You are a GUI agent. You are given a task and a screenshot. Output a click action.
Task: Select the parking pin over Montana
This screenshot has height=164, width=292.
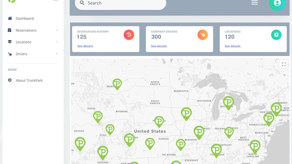117,83
